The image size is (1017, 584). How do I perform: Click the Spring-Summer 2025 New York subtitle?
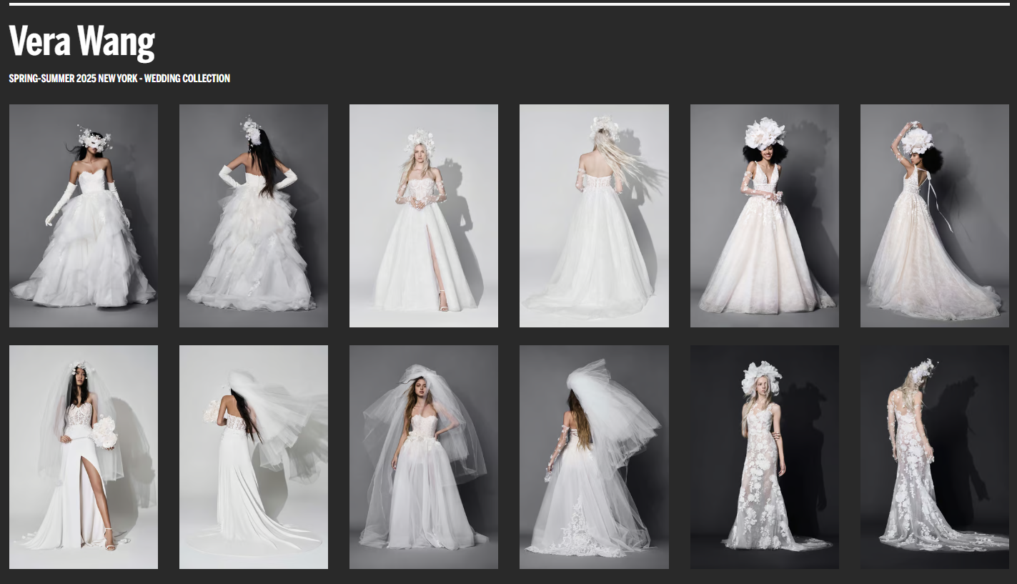pos(119,79)
